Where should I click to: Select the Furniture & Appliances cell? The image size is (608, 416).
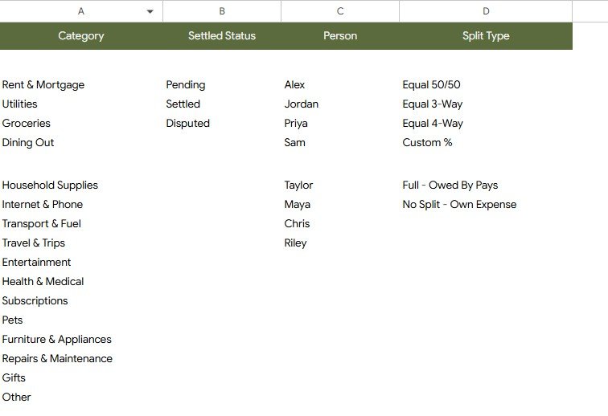[x=81, y=340]
